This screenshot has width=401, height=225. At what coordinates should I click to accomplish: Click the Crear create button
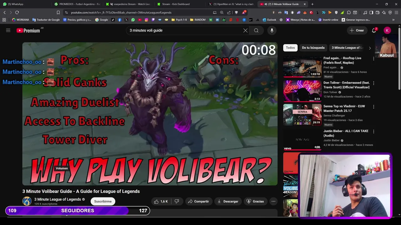pyautogui.click(x=357, y=30)
